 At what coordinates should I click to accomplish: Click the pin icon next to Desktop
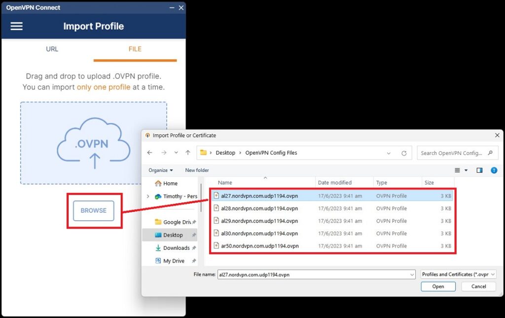(194, 235)
